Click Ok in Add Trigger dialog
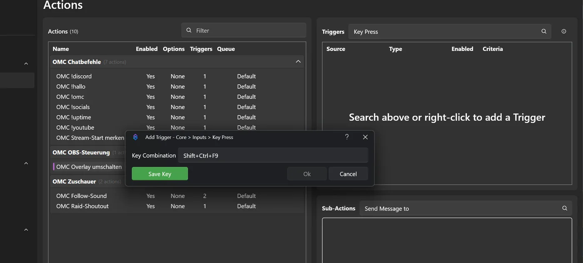Screen dimensions: 583x263 point(307,174)
